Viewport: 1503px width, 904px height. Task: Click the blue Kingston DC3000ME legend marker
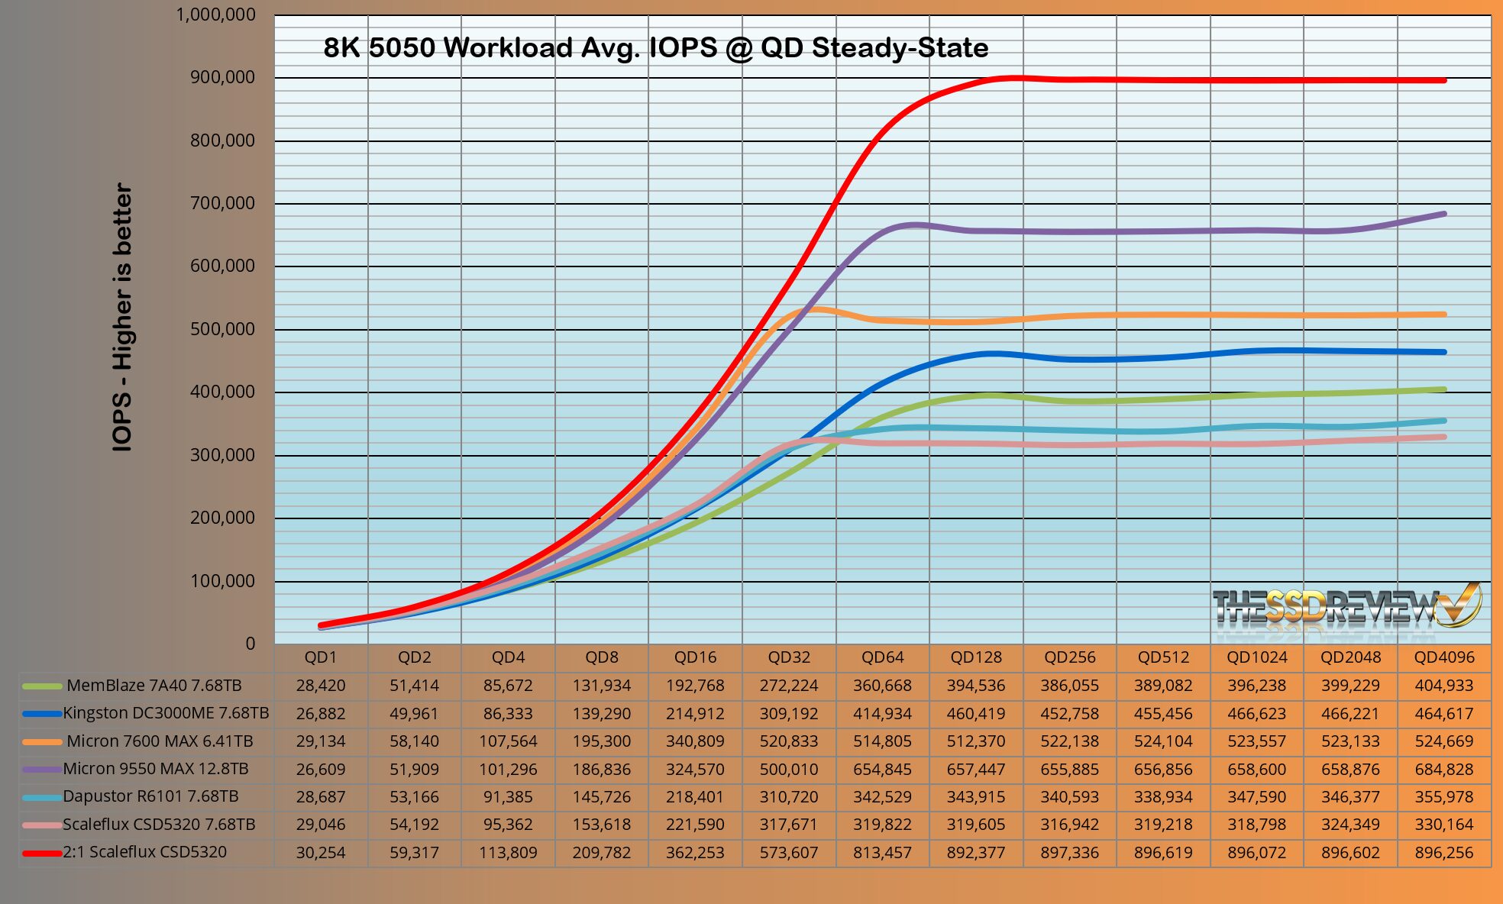tap(41, 714)
